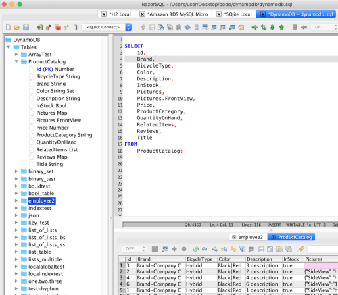The image size is (338, 295).
Task: Click the paintbrush icon in results toolbar
Action: click(301, 249)
